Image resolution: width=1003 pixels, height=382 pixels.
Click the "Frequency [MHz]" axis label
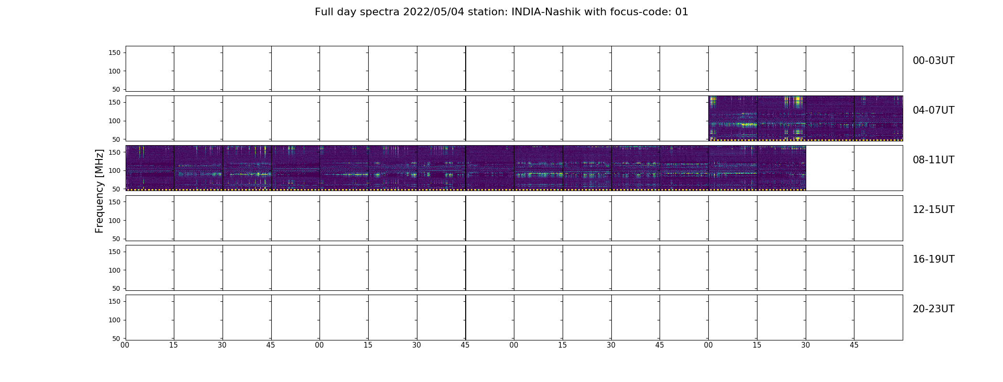99,191
